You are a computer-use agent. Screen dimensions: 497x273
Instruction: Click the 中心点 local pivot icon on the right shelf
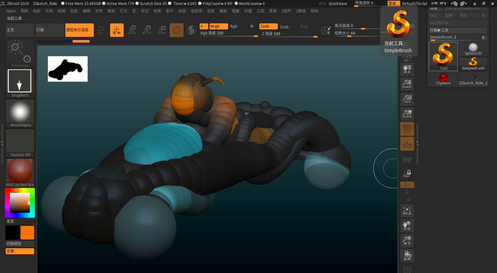click(407, 211)
